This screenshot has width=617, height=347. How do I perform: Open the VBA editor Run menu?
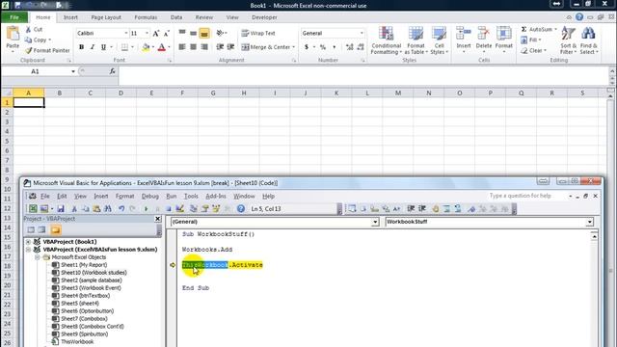pyautogui.click(x=172, y=196)
